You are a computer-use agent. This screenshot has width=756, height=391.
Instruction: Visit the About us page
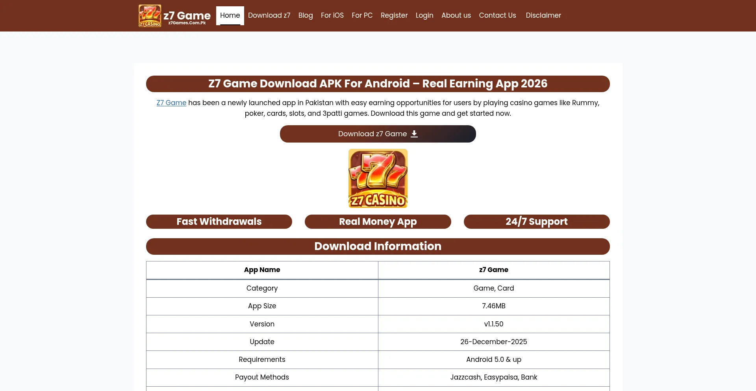[456, 15]
